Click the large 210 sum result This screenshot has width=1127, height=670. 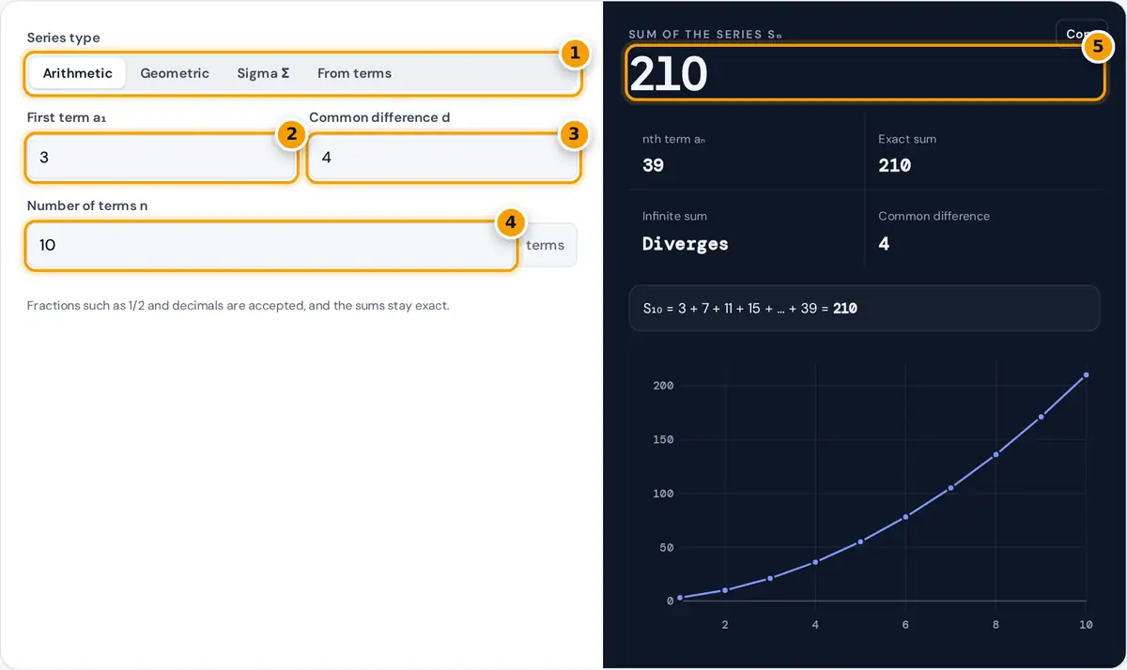(x=668, y=73)
